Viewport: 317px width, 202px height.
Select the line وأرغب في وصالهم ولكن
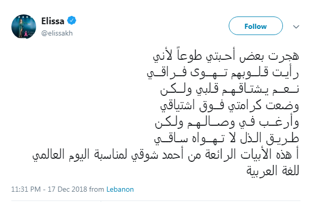point(227,122)
